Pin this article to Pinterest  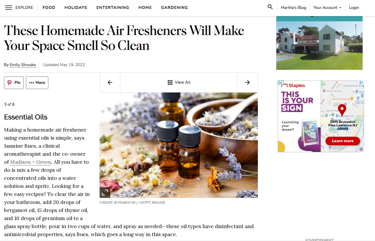pos(14,83)
